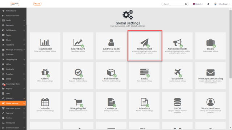Open the Pricelists document tile icon
This screenshot has height=130, width=232.
(145, 102)
